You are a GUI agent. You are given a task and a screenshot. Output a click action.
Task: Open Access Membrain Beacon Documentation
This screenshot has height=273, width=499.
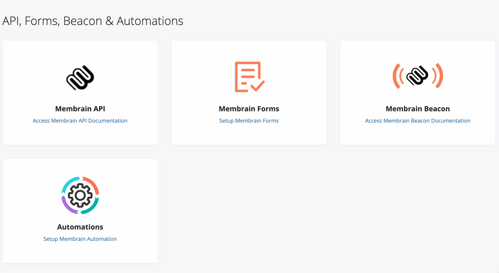tap(417, 121)
